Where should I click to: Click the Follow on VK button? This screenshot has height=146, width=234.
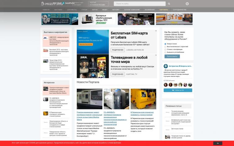178,90
